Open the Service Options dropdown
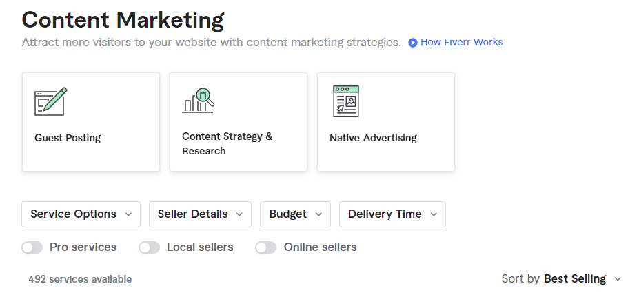Image resolution: width=639 pixels, height=304 pixels. coord(81,214)
